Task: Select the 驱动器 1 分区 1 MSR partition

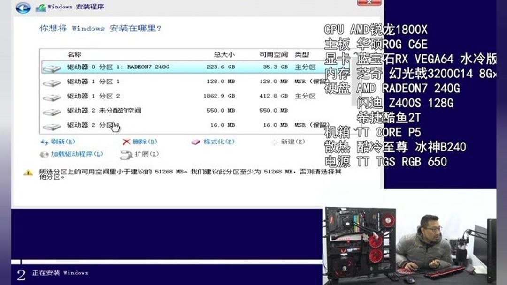Action: coord(141,81)
